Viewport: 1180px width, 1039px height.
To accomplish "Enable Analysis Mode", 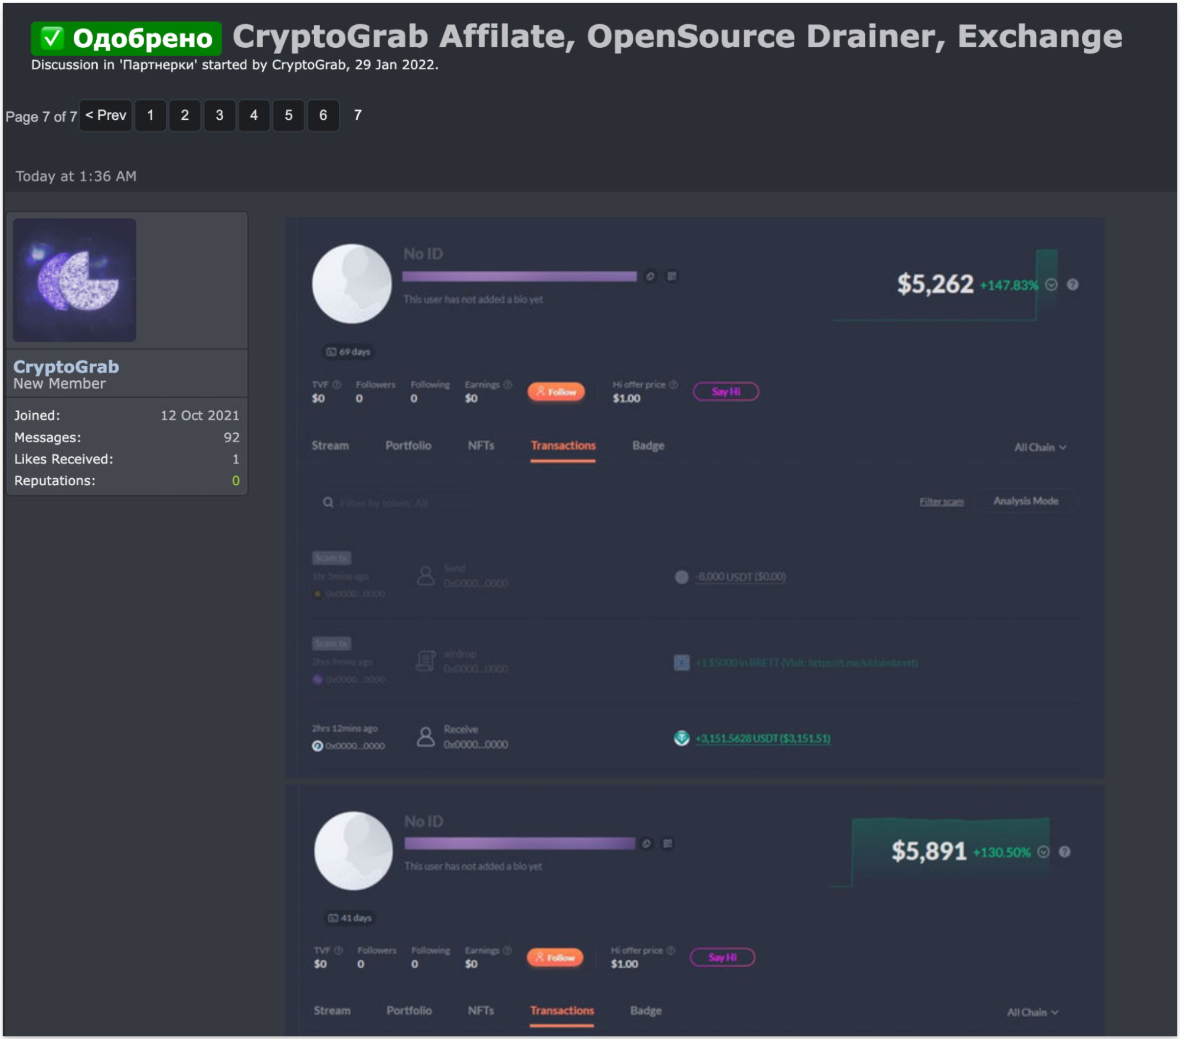I will coord(1026,501).
